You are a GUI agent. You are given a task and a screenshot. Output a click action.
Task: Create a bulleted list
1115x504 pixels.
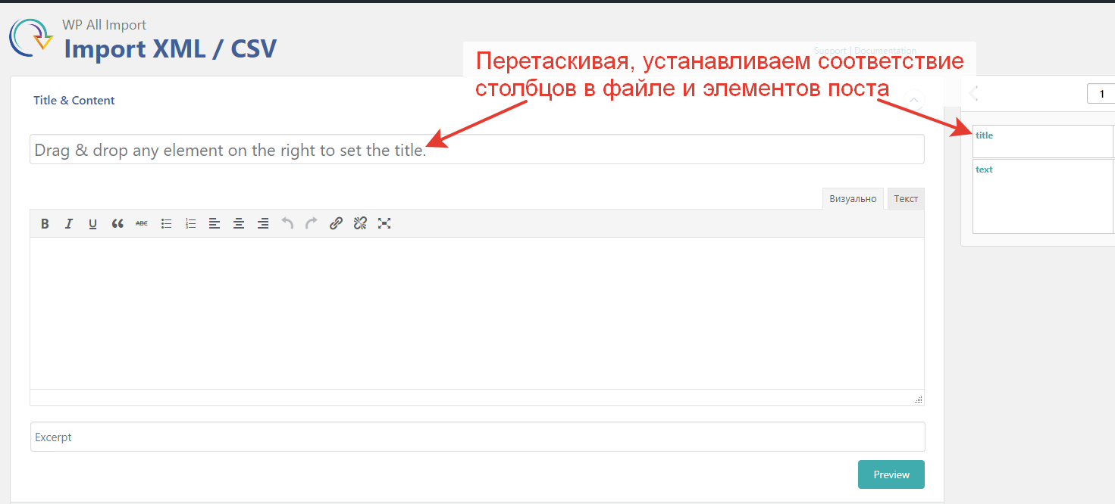click(167, 223)
